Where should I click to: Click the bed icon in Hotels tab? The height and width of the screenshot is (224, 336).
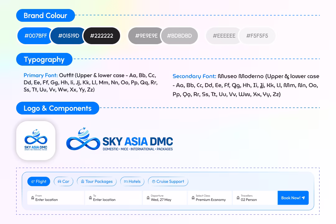click(126, 182)
